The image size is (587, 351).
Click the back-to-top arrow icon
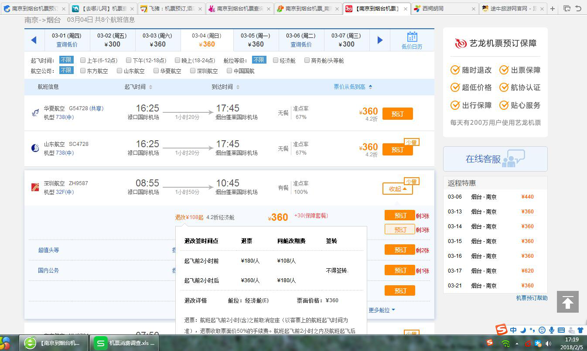point(567,301)
